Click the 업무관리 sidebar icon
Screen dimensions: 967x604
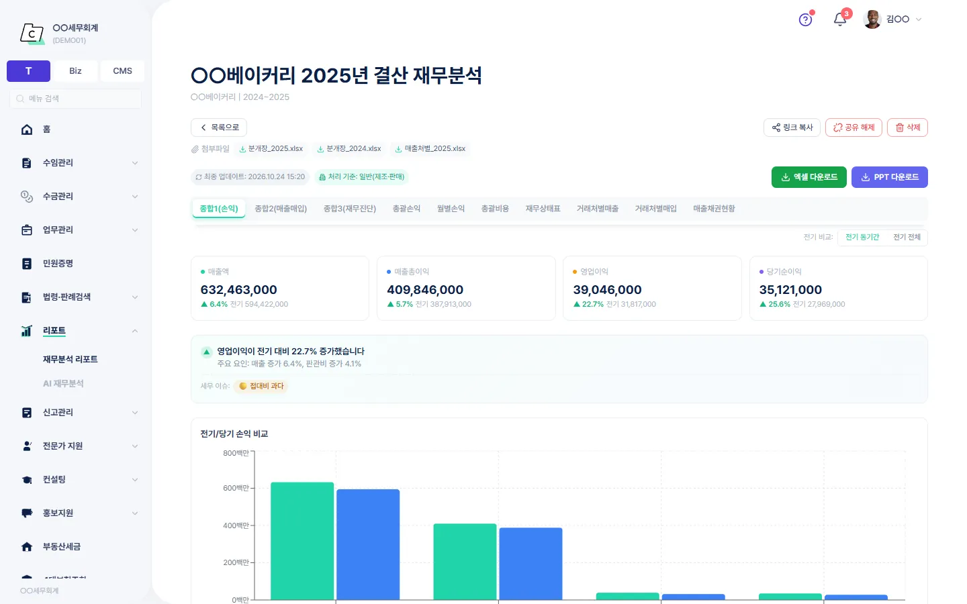[x=27, y=230]
